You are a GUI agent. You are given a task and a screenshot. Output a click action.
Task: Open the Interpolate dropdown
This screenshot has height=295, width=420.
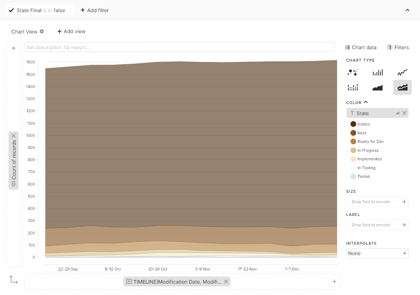377,253
